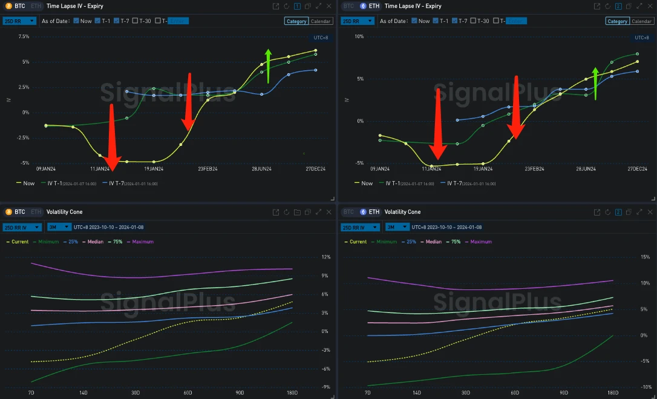Enable the T-30 checkbox in BTC Time Lapse
657x399 pixels.
point(136,21)
